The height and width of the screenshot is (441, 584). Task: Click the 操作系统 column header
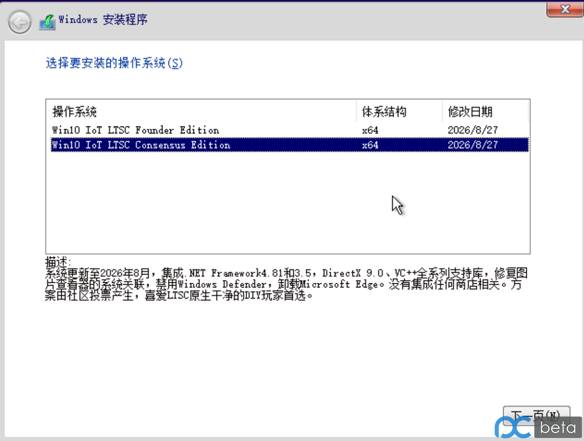pos(202,111)
